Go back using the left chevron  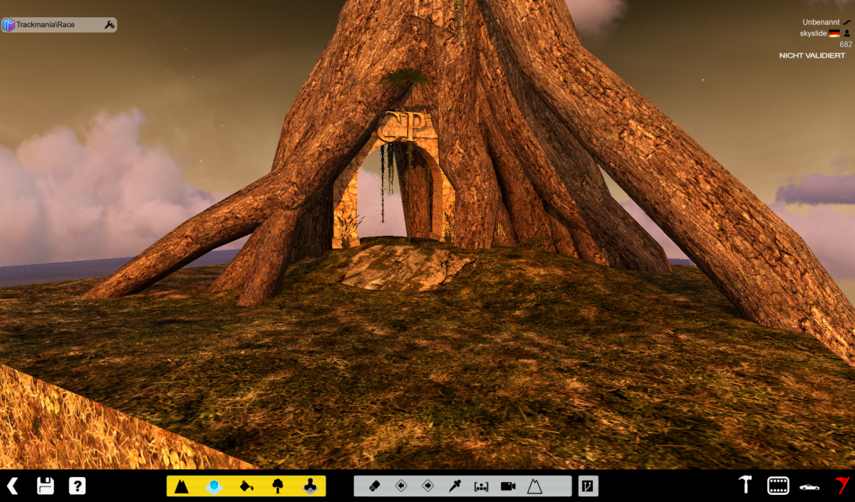(13, 486)
